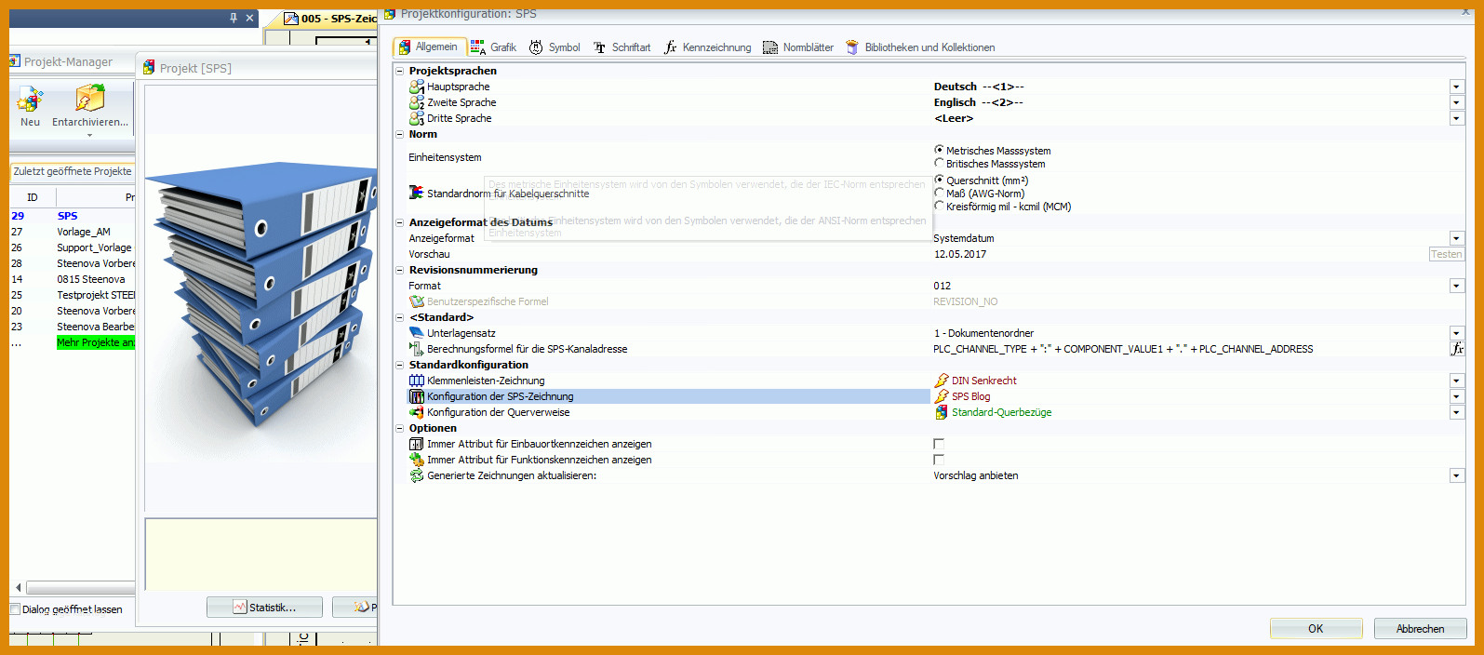Click the Unterlagensatz row icon
The height and width of the screenshot is (655, 1484).
pyautogui.click(x=417, y=333)
